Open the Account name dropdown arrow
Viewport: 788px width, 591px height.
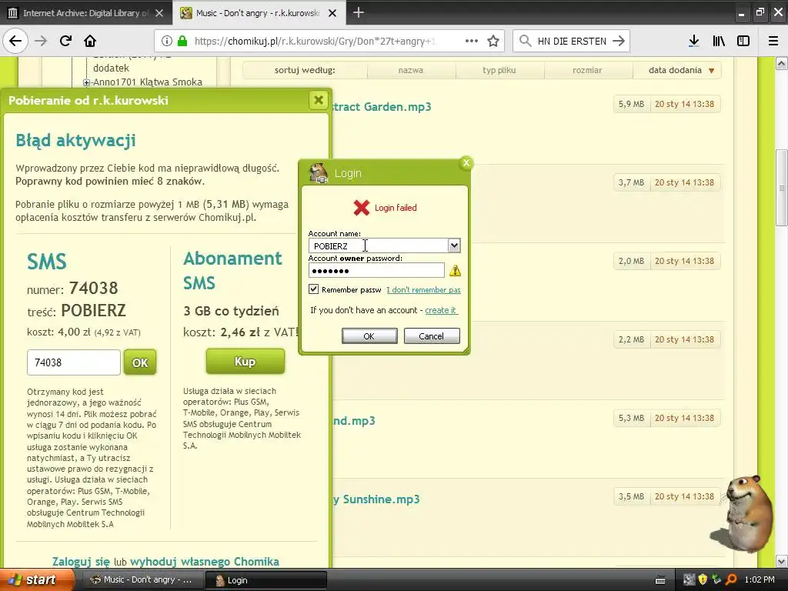pyautogui.click(x=454, y=245)
